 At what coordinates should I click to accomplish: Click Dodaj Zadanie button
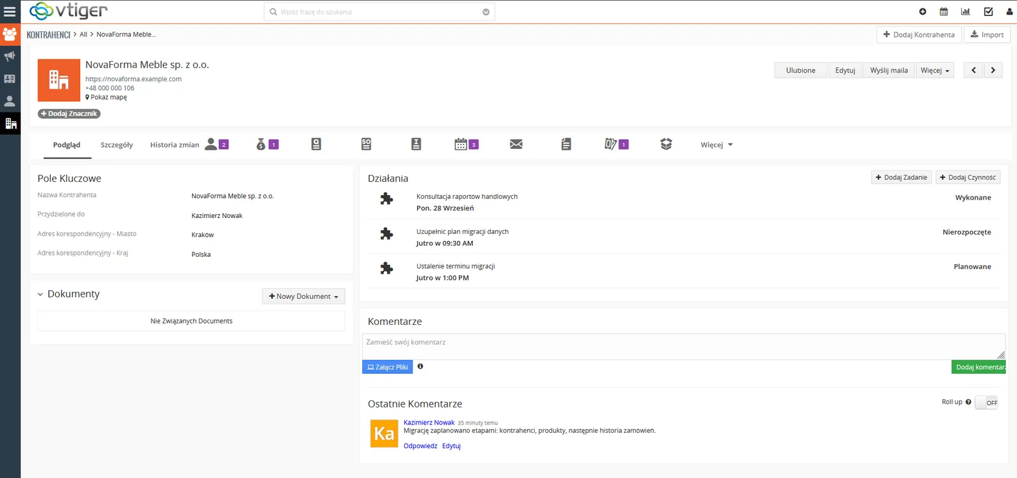pyautogui.click(x=901, y=177)
